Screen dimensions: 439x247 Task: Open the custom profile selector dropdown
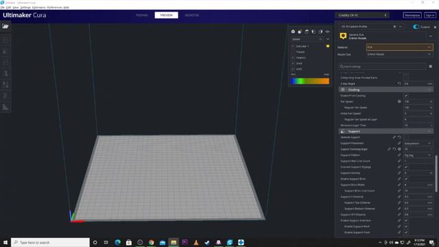pos(372,27)
